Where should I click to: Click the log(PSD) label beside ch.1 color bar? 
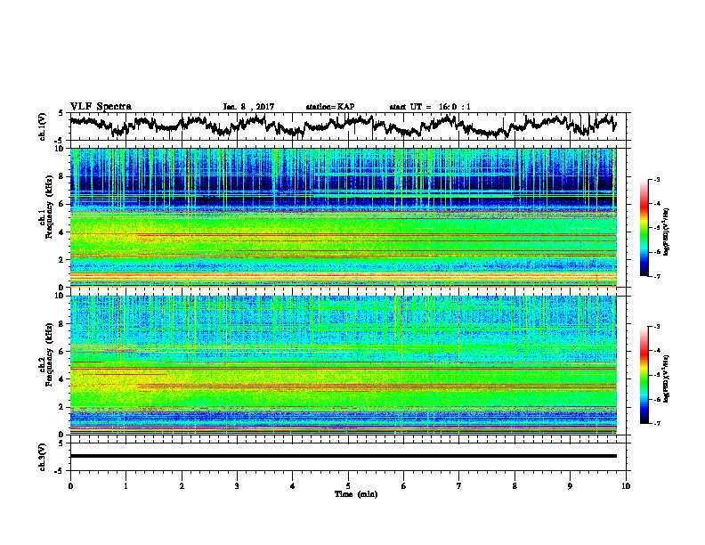[x=667, y=232]
